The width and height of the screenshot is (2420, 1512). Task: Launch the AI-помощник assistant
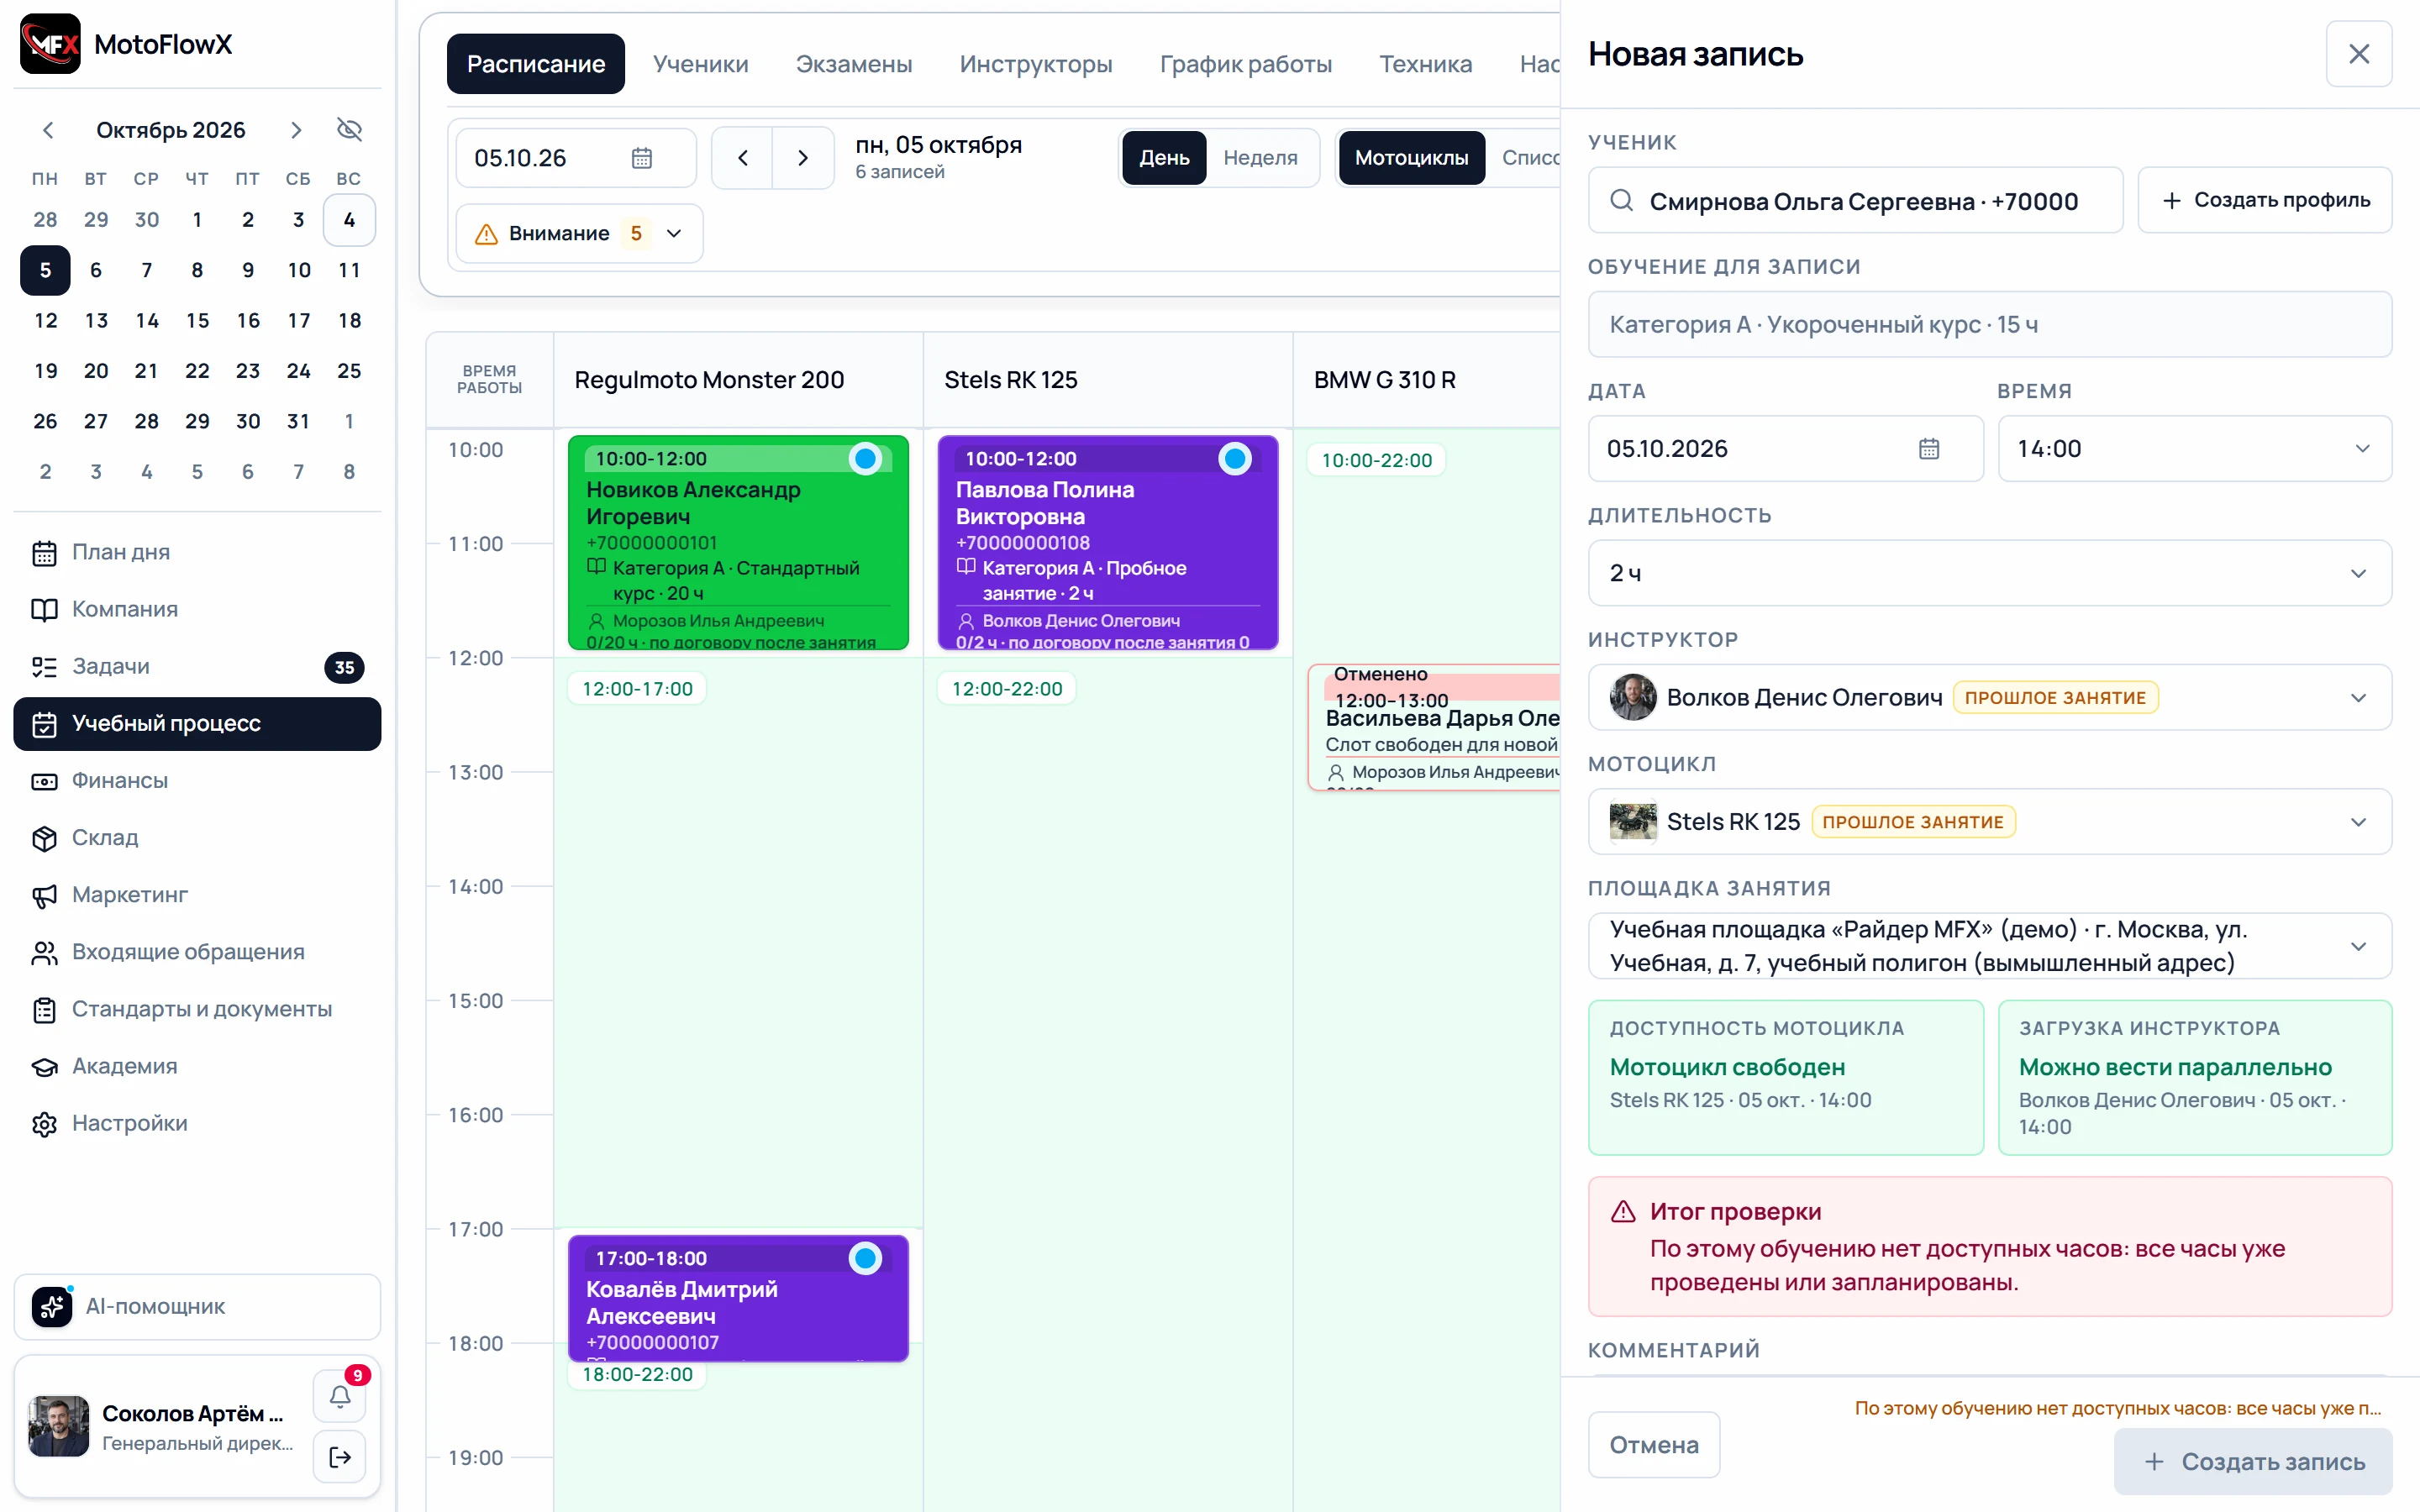point(197,1306)
